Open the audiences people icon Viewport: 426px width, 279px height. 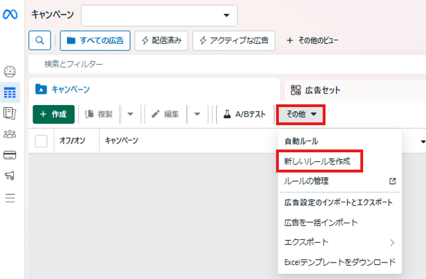point(10,134)
